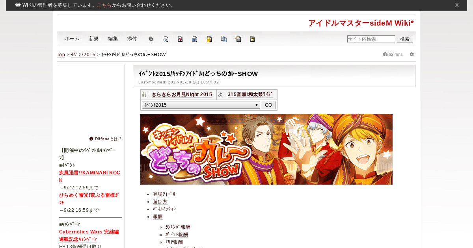Click the gauge icon next to 62.4ms

[x=385, y=54]
